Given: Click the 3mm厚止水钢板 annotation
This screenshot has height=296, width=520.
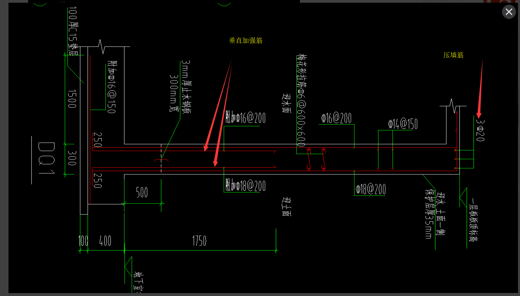Looking at the screenshot, I should click(x=186, y=87).
